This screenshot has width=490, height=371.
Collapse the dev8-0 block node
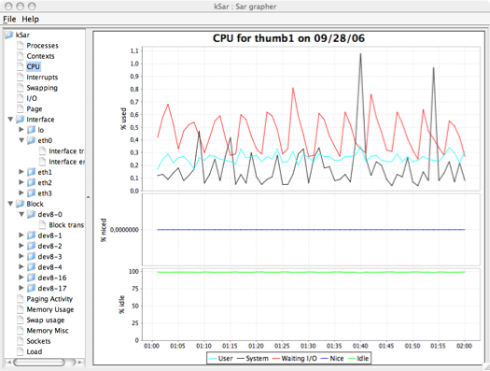21,214
